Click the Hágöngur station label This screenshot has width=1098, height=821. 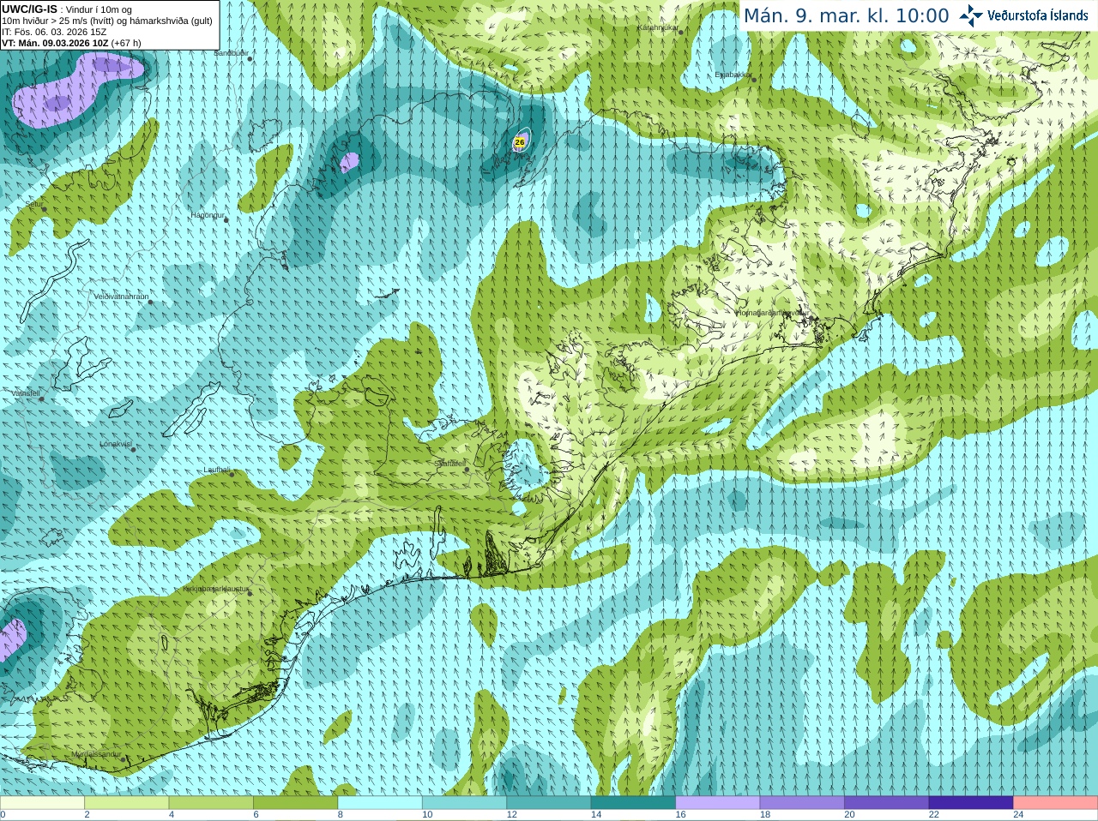[207, 215]
